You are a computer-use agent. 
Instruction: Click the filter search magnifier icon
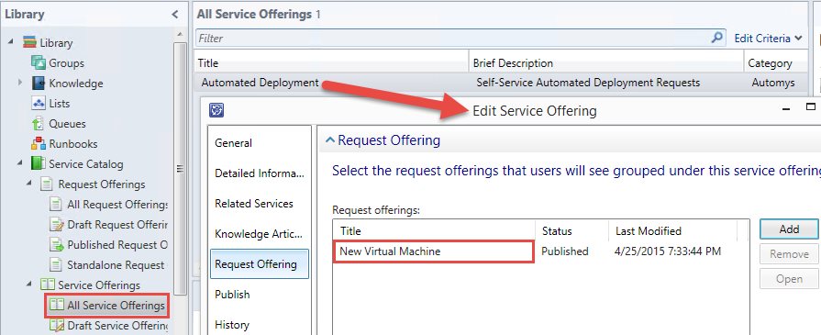716,38
